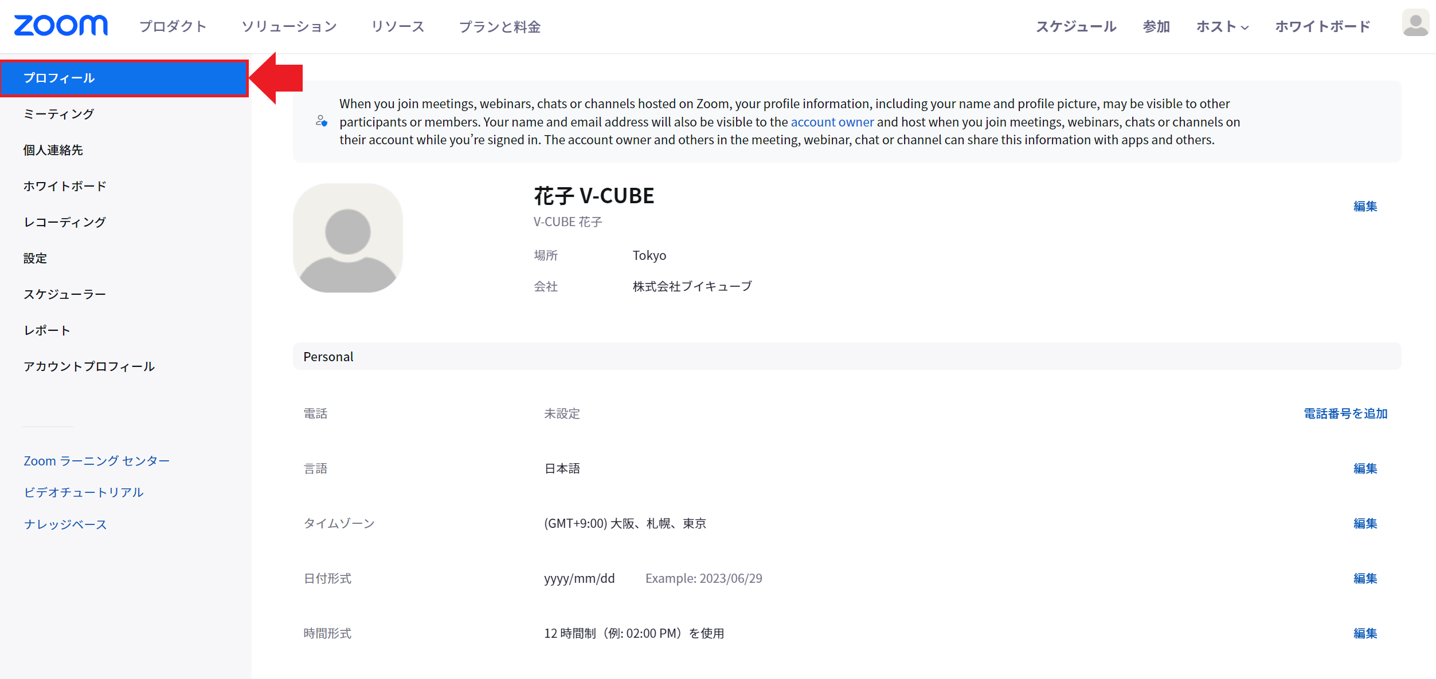Screen dimensions: 1436x679
Task: Click the yyyy/mm/dd date format value
Action: click(579, 578)
